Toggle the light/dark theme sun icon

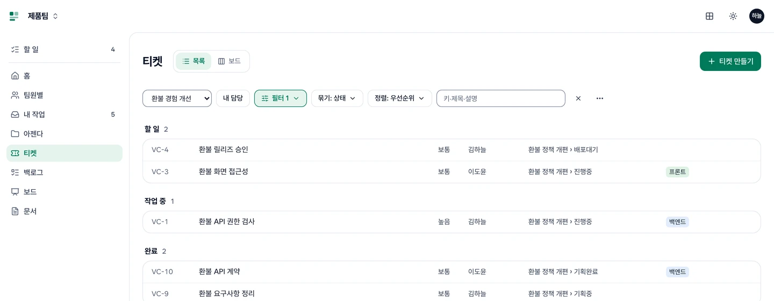coord(733,16)
